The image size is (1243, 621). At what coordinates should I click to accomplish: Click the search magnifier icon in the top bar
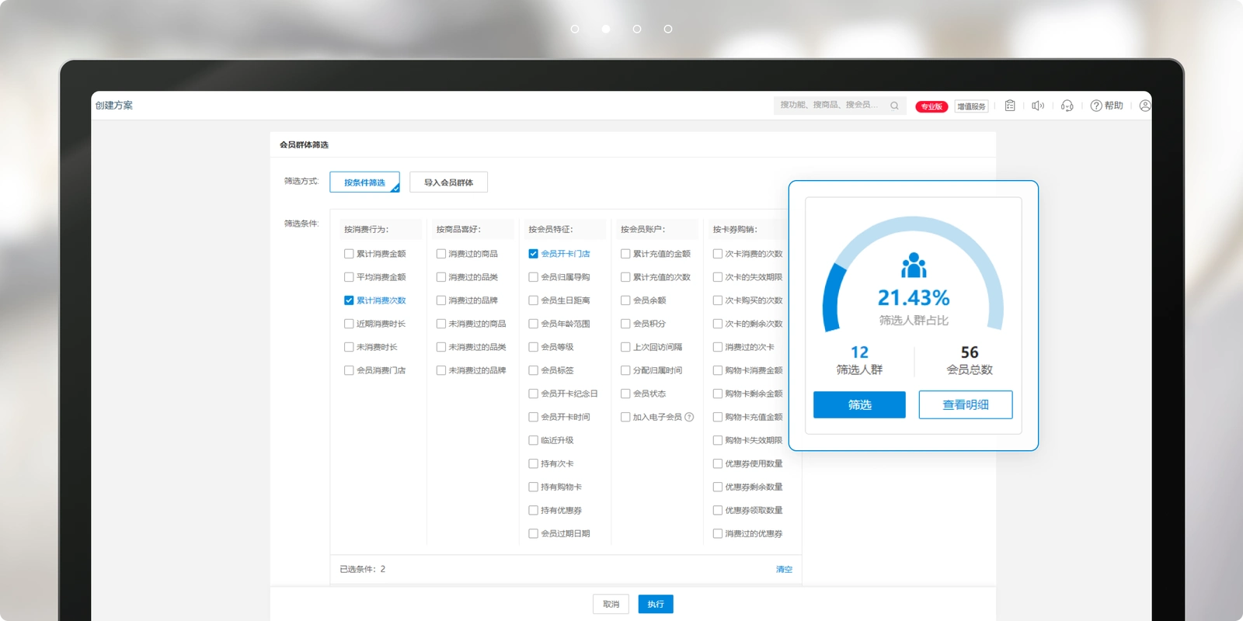(x=894, y=106)
